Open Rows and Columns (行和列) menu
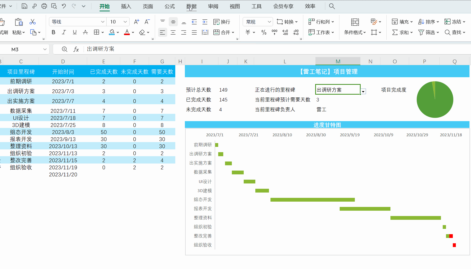The height and width of the screenshot is (269, 471). tap(321, 22)
